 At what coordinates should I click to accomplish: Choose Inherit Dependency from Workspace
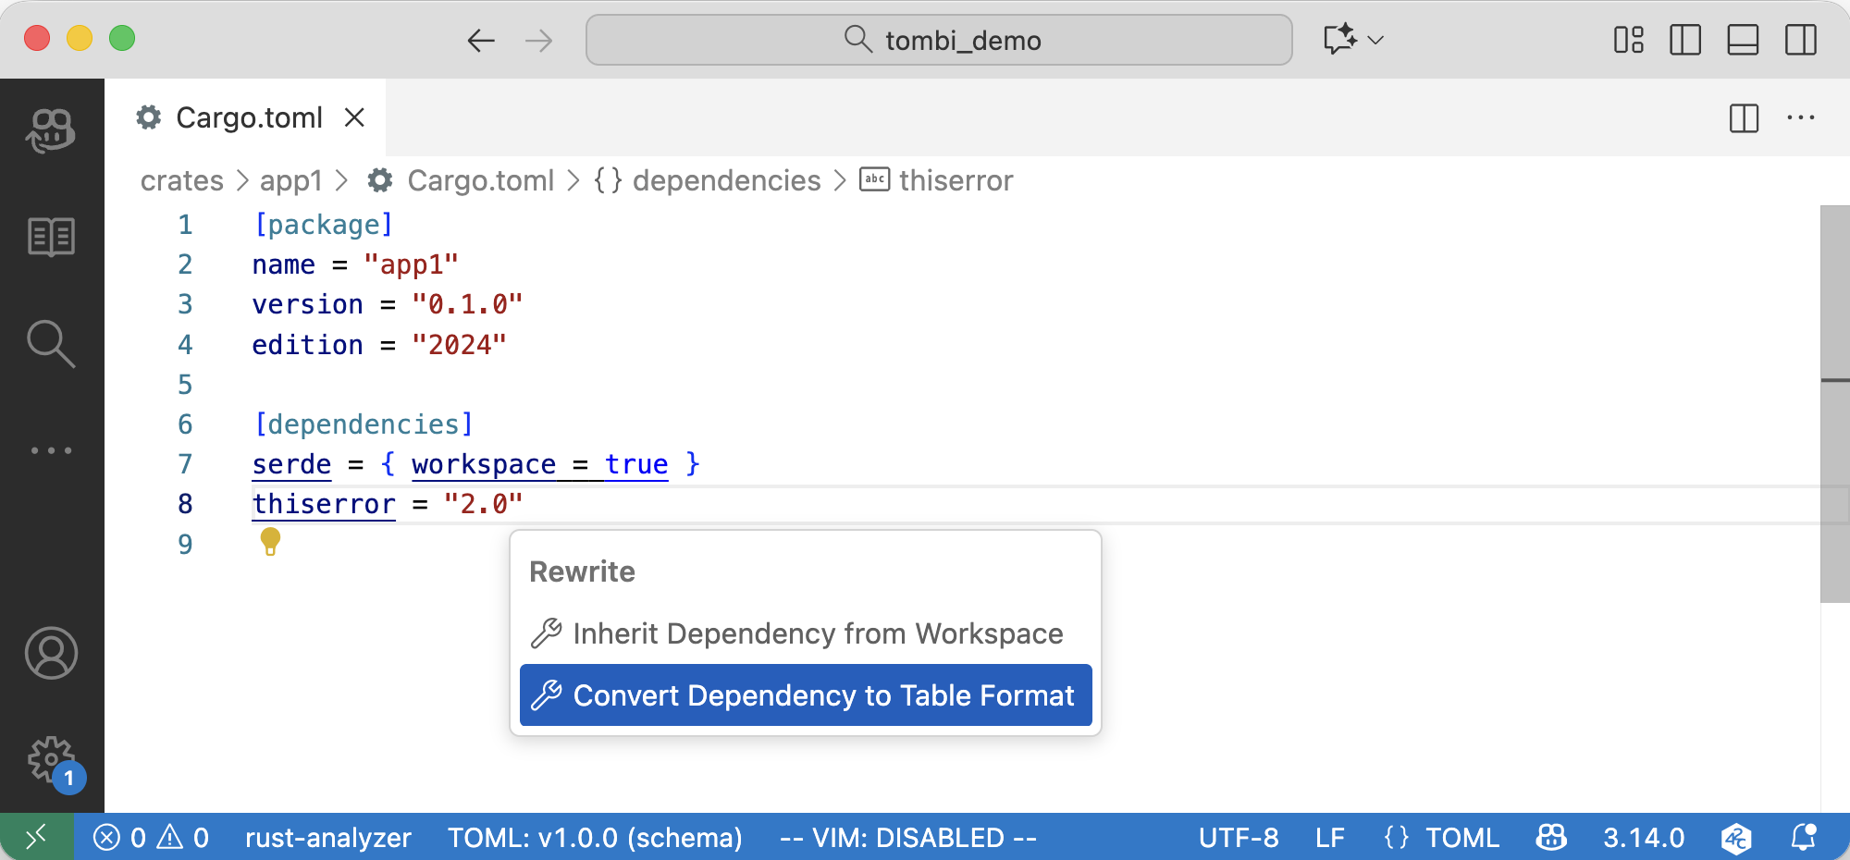(x=806, y=633)
